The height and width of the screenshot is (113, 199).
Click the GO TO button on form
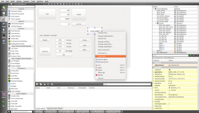click(79, 24)
